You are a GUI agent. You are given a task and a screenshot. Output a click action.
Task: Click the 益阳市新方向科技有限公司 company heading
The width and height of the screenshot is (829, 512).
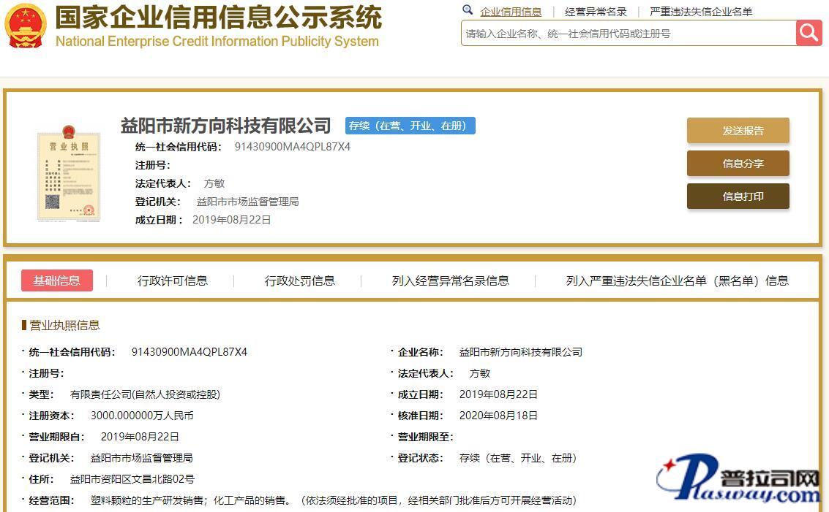[x=226, y=126]
